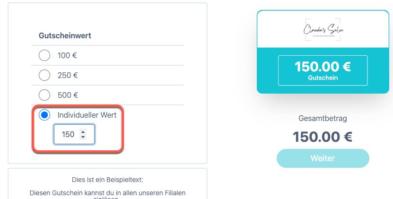Click the word Gutschein on the voucher card
The width and height of the screenshot is (393, 199).
pyautogui.click(x=323, y=78)
